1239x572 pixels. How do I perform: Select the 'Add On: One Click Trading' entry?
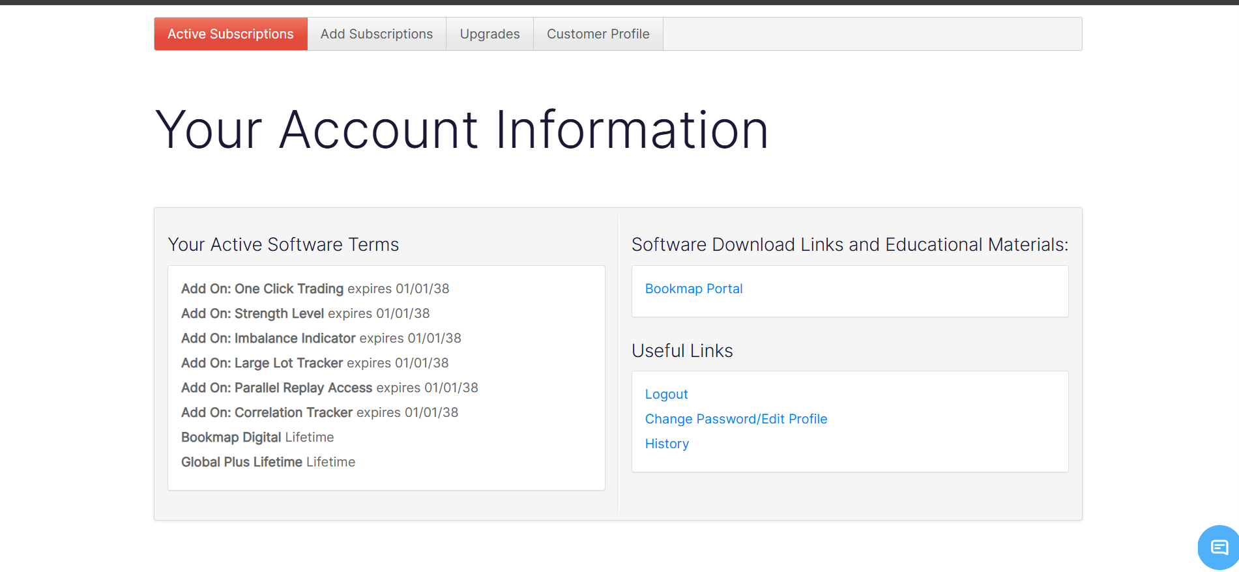(315, 289)
